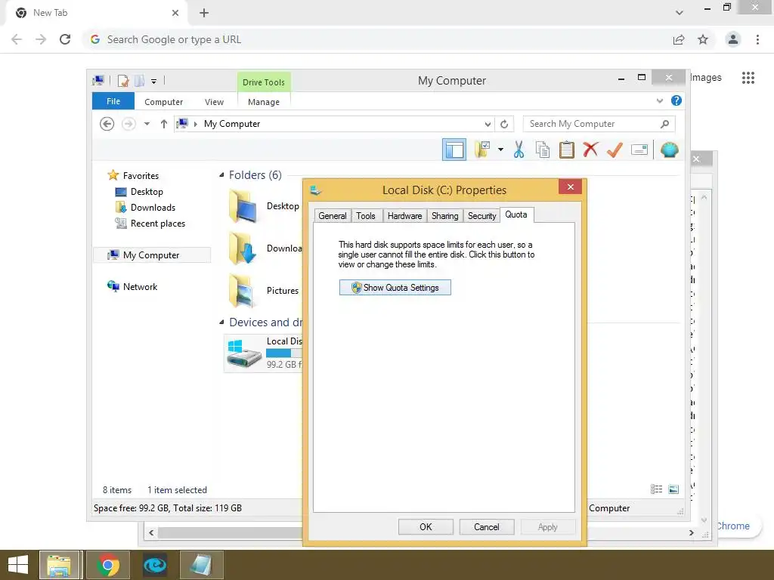Switch to the General tab in Properties
Screen dimensions: 774x580
(x=333, y=215)
